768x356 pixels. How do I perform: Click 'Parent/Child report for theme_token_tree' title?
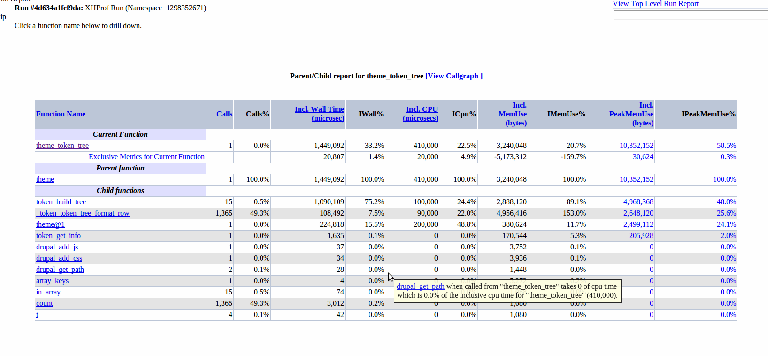[357, 76]
